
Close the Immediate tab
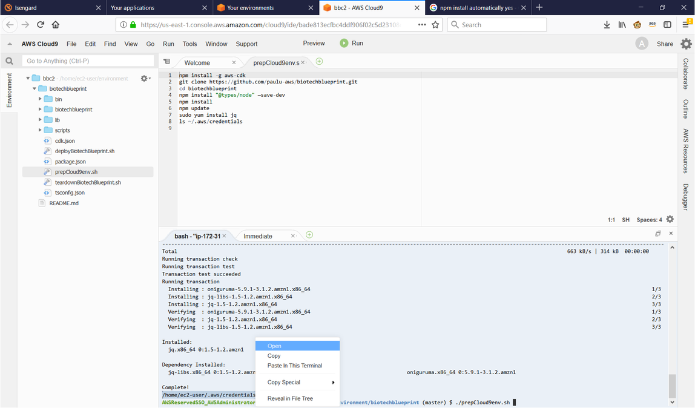pyautogui.click(x=292, y=235)
